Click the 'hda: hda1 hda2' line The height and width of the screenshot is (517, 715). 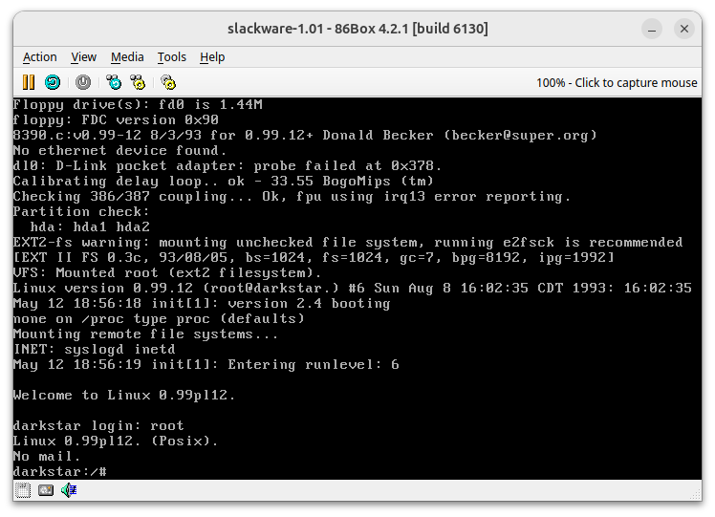(x=90, y=227)
